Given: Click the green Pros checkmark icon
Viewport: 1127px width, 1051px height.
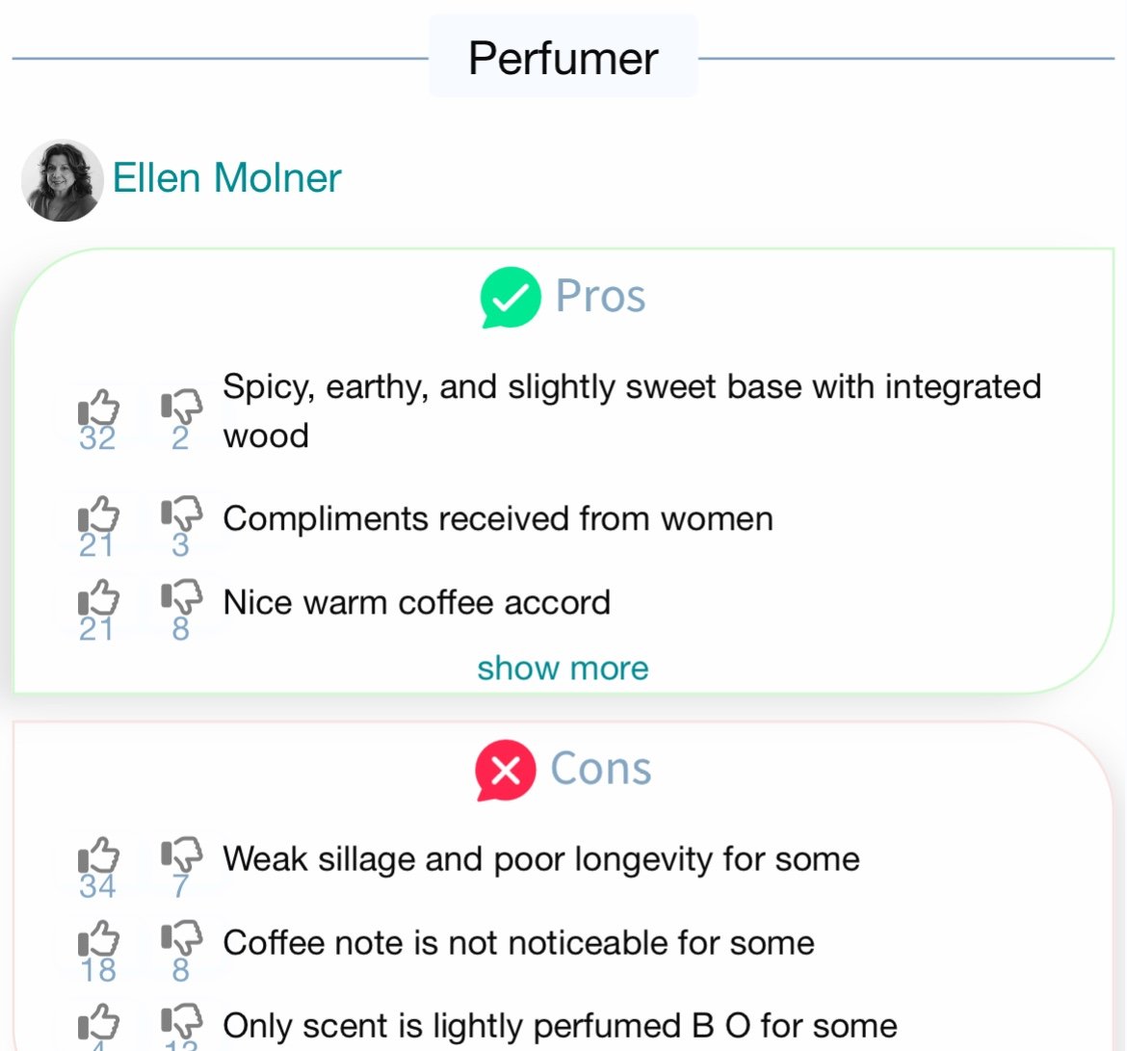Looking at the screenshot, I should (x=511, y=297).
